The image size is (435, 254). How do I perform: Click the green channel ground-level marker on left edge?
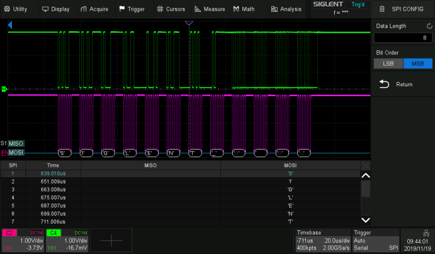click(x=4, y=89)
